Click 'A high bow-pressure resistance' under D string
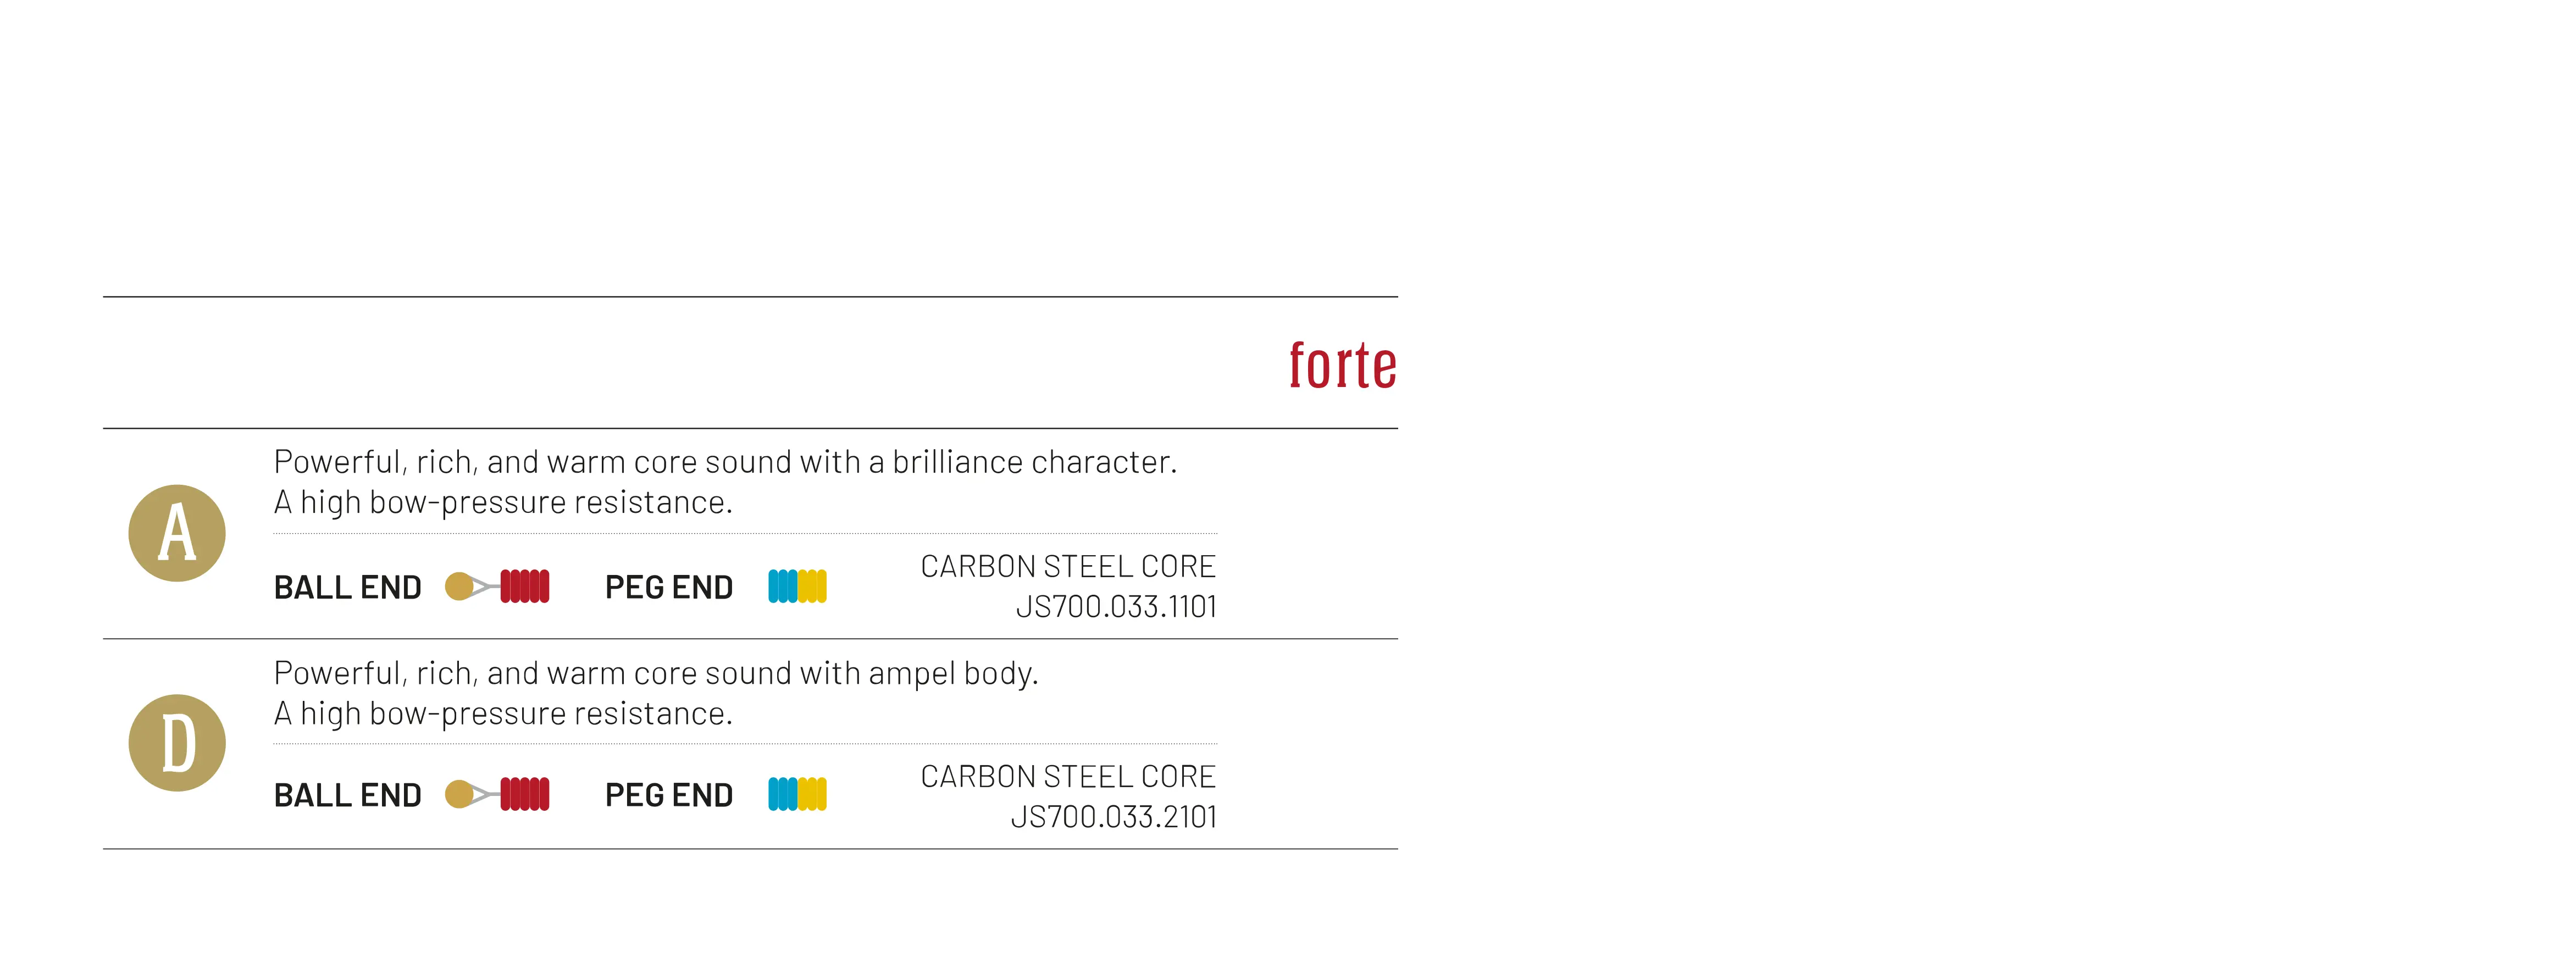2576x979 pixels. [503, 714]
